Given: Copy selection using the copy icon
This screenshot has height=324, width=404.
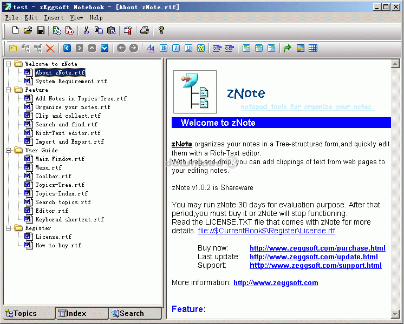Looking at the screenshot, I should click(99, 31).
